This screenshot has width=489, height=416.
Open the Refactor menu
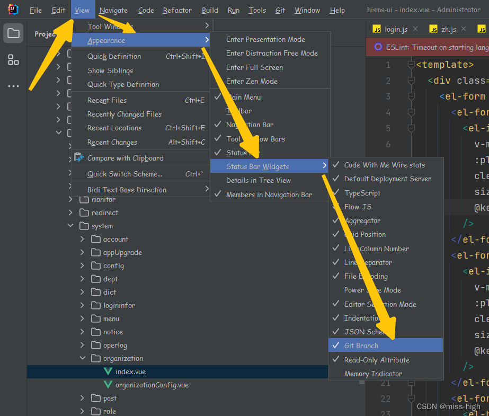coord(177,10)
